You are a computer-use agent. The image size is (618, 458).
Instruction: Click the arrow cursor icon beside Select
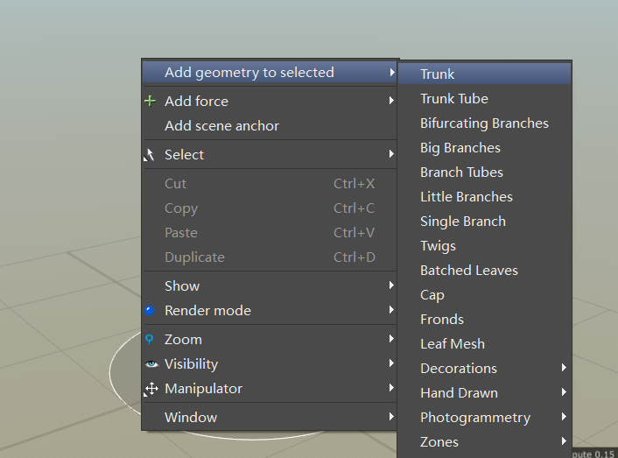pos(149,155)
